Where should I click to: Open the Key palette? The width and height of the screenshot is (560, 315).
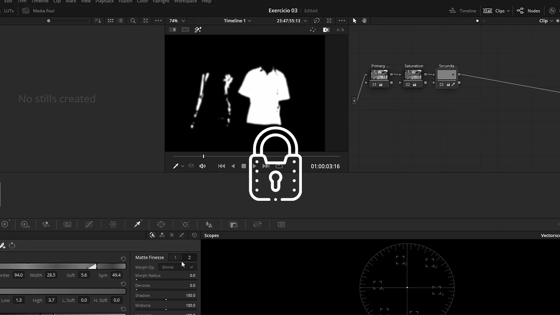point(234,224)
